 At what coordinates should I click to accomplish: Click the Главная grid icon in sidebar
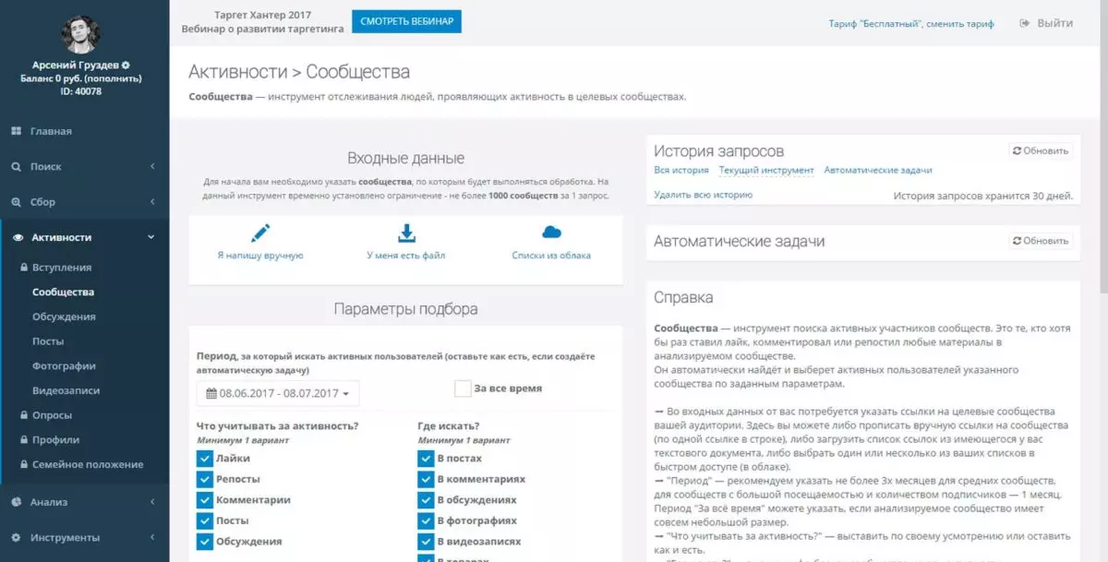pos(16,131)
